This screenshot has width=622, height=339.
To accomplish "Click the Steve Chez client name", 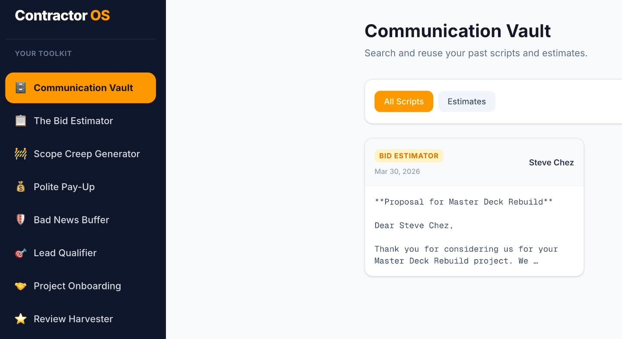I will point(551,163).
